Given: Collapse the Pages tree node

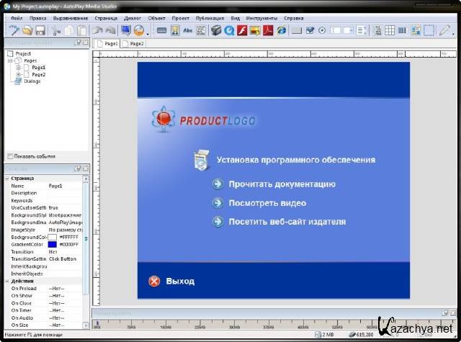Looking at the screenshot, I should point(10,61).
